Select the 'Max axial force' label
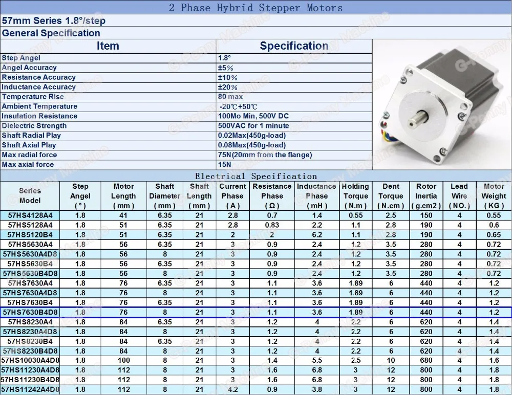Screen dimensions: 512x395 click(28, 164)
